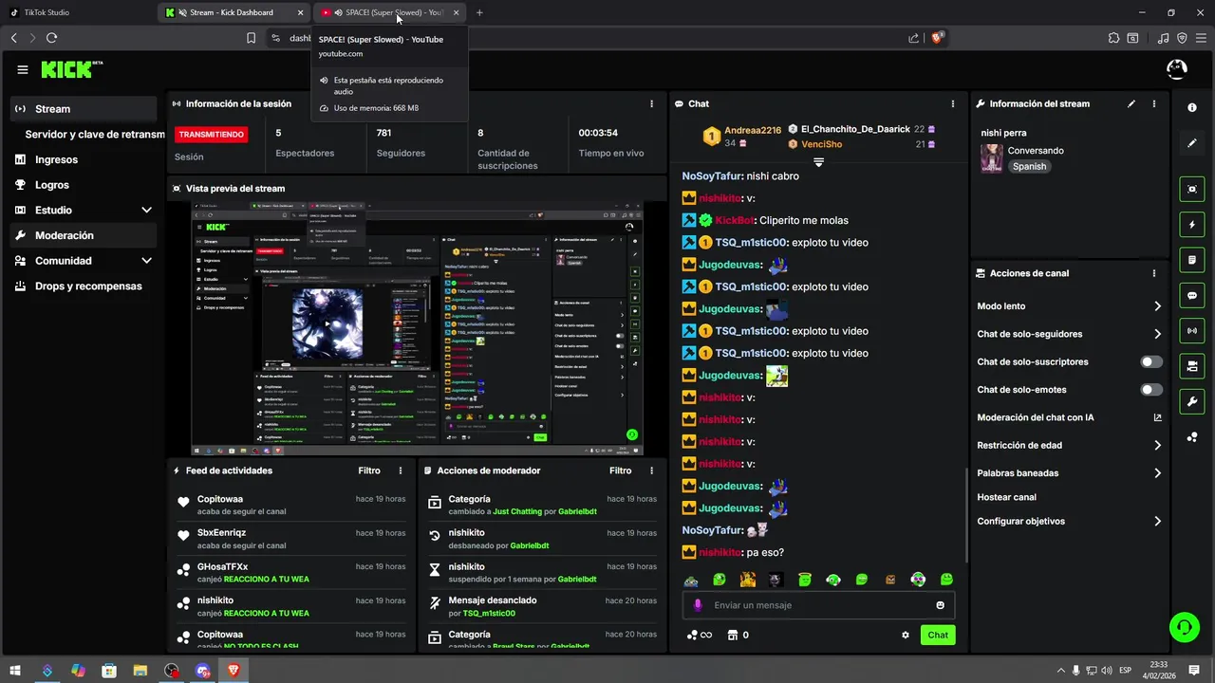Open the emoji picker in message box
This screenshot has width=1215, height=683.
pyautogui.click(x=941, y=605)
